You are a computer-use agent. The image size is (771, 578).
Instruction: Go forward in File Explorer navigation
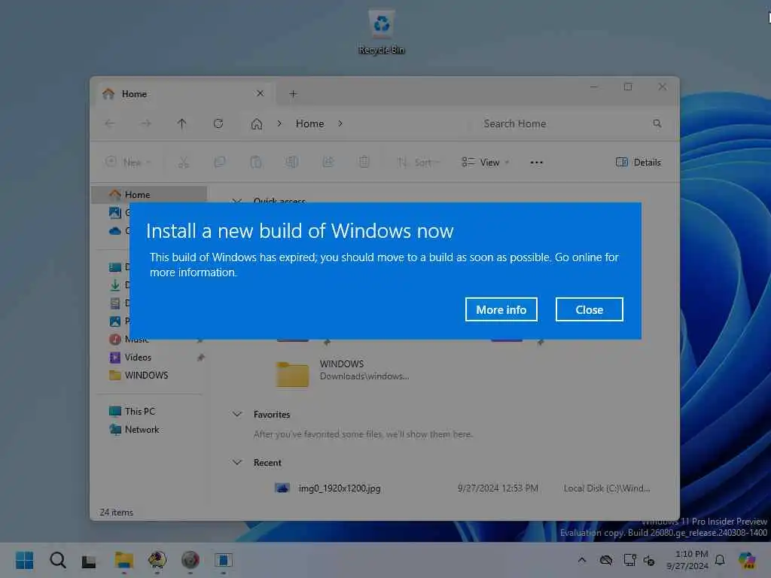tap(145, 123)
